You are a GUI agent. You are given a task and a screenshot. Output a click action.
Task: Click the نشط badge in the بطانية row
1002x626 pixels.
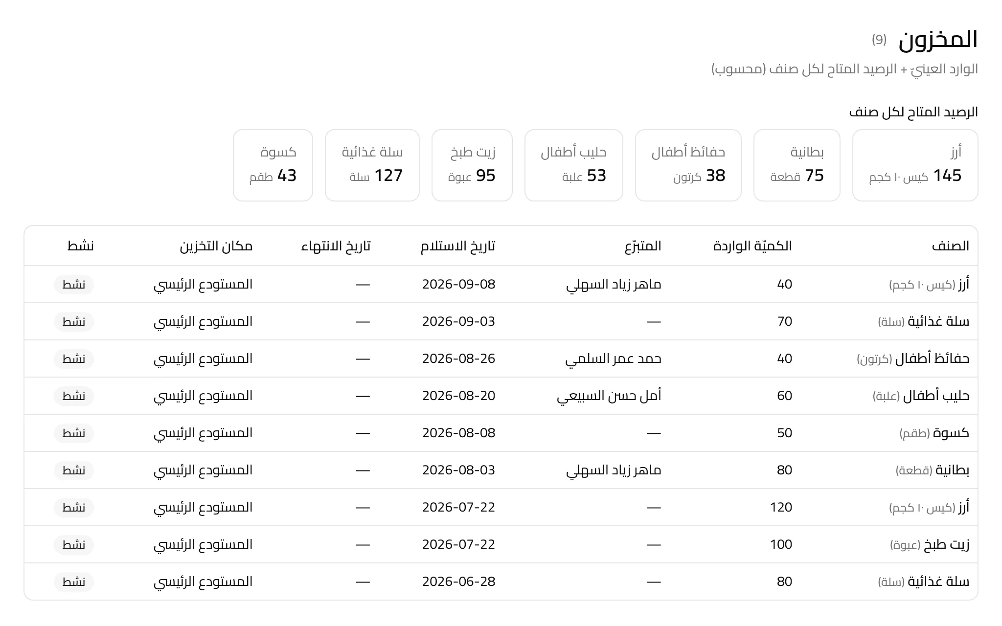tap(74, 470)
